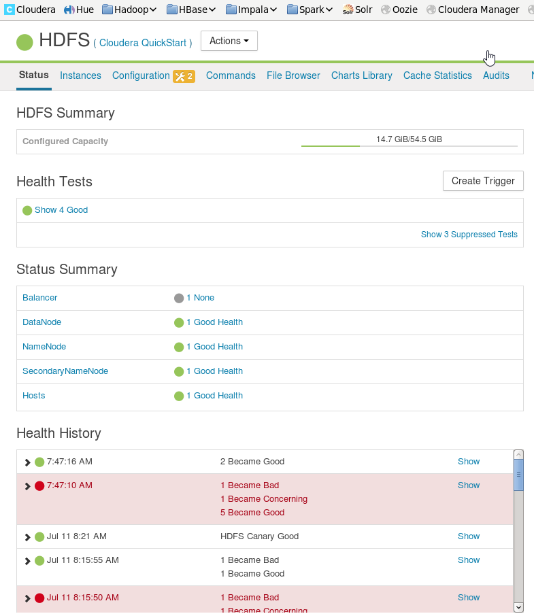
Task: Click the configuration issues wrench badge
Action: tap(184, 76)
